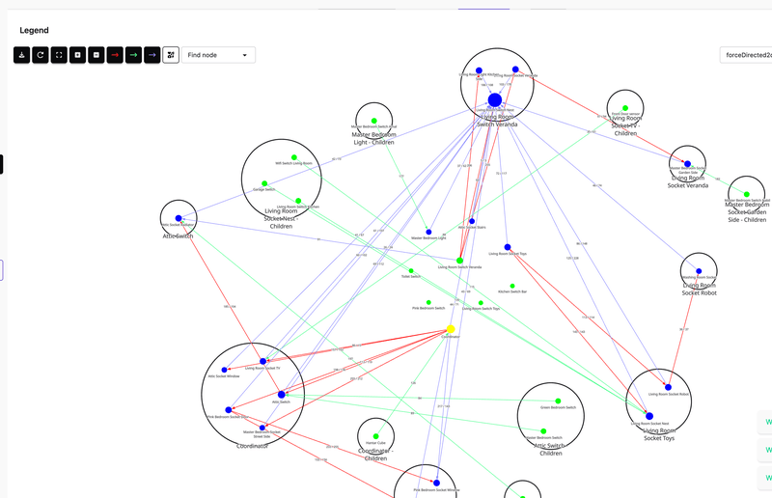Select the Pink Bedroom Switch node
Viewport: 772px width, 498px height.
tap(428, 302)
